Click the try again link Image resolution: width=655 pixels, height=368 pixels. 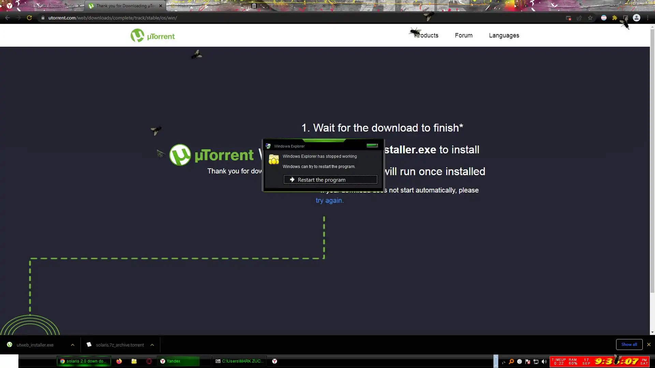pos(329,200)
